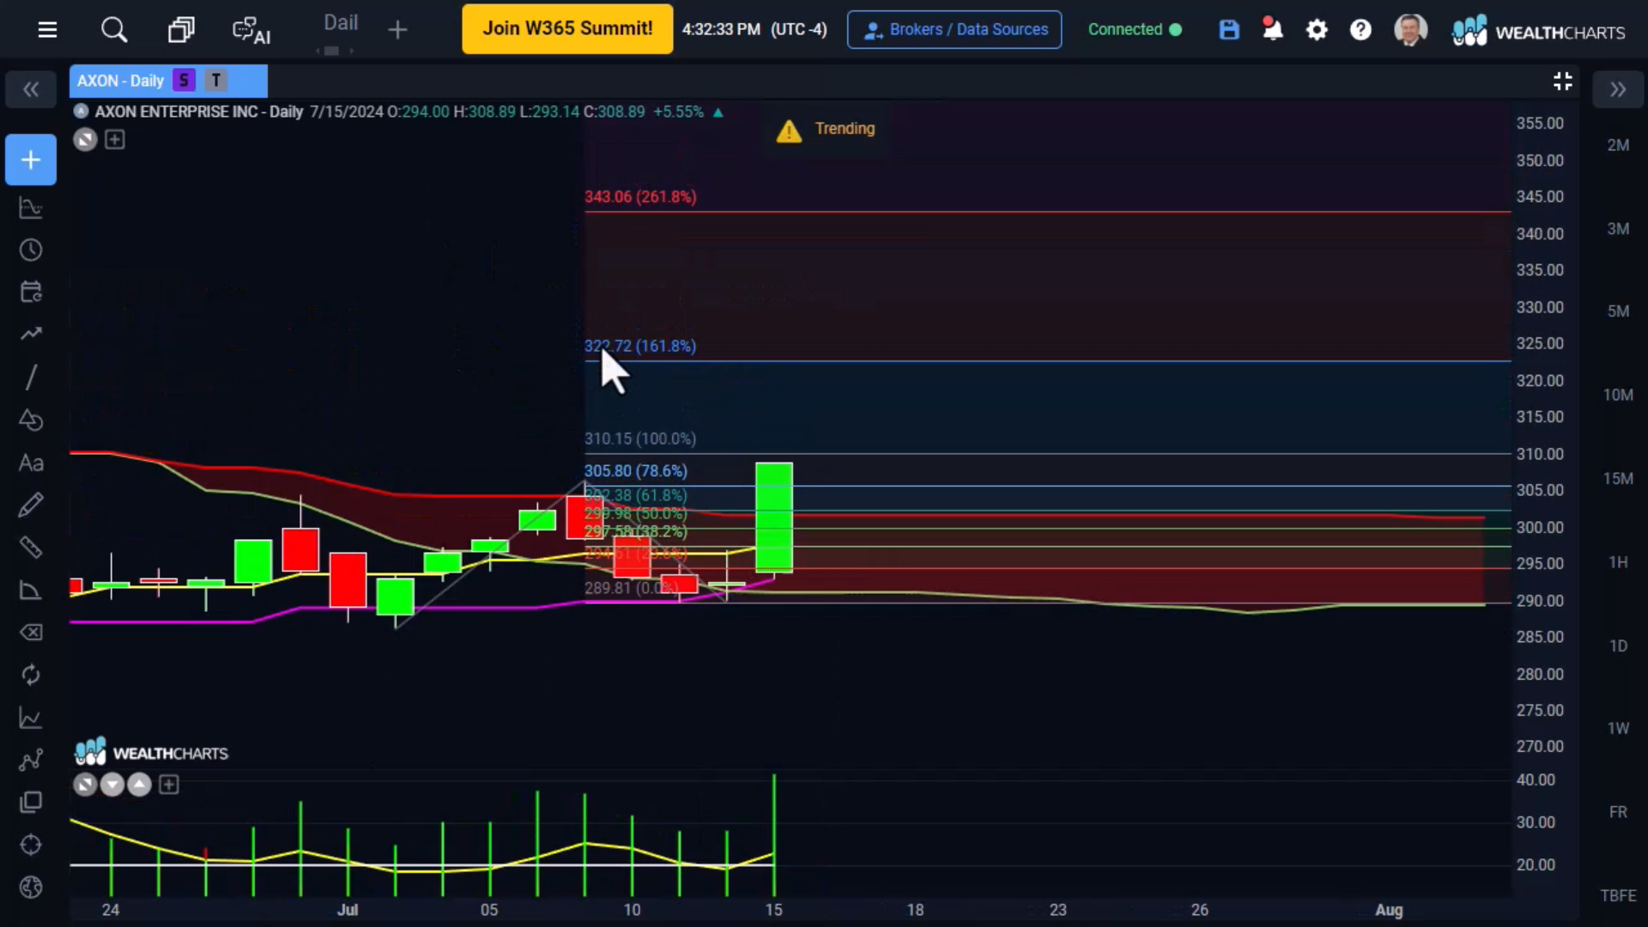Viewport: 1648px width, 927px height.
Task: Click the 305.80 (78.6%) Fibonacci label
Action: (636, 471)
